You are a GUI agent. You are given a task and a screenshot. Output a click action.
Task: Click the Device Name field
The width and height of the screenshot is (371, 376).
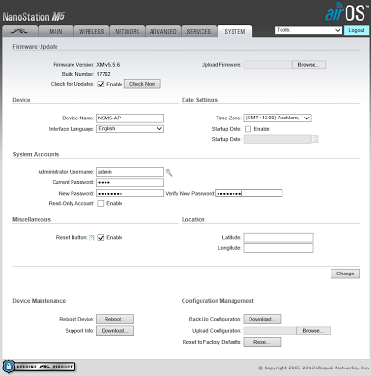coord(130,118)
